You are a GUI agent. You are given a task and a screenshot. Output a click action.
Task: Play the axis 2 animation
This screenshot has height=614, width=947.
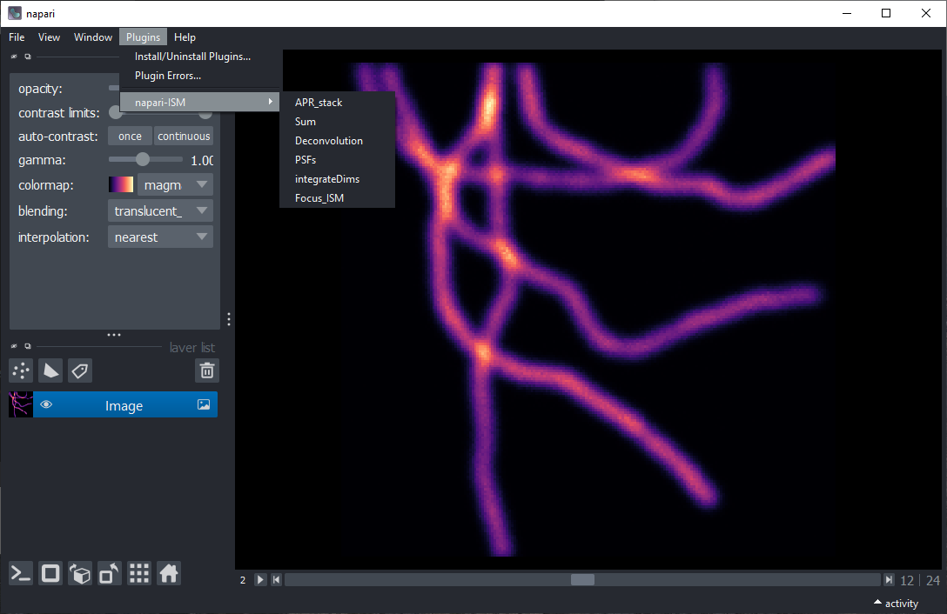coord(260,579)
